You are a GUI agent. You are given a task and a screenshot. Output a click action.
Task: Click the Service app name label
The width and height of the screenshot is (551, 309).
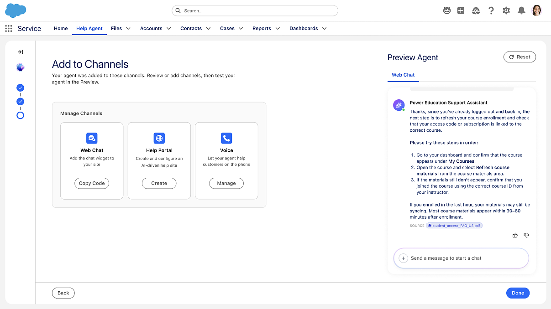tap(29, 28)
